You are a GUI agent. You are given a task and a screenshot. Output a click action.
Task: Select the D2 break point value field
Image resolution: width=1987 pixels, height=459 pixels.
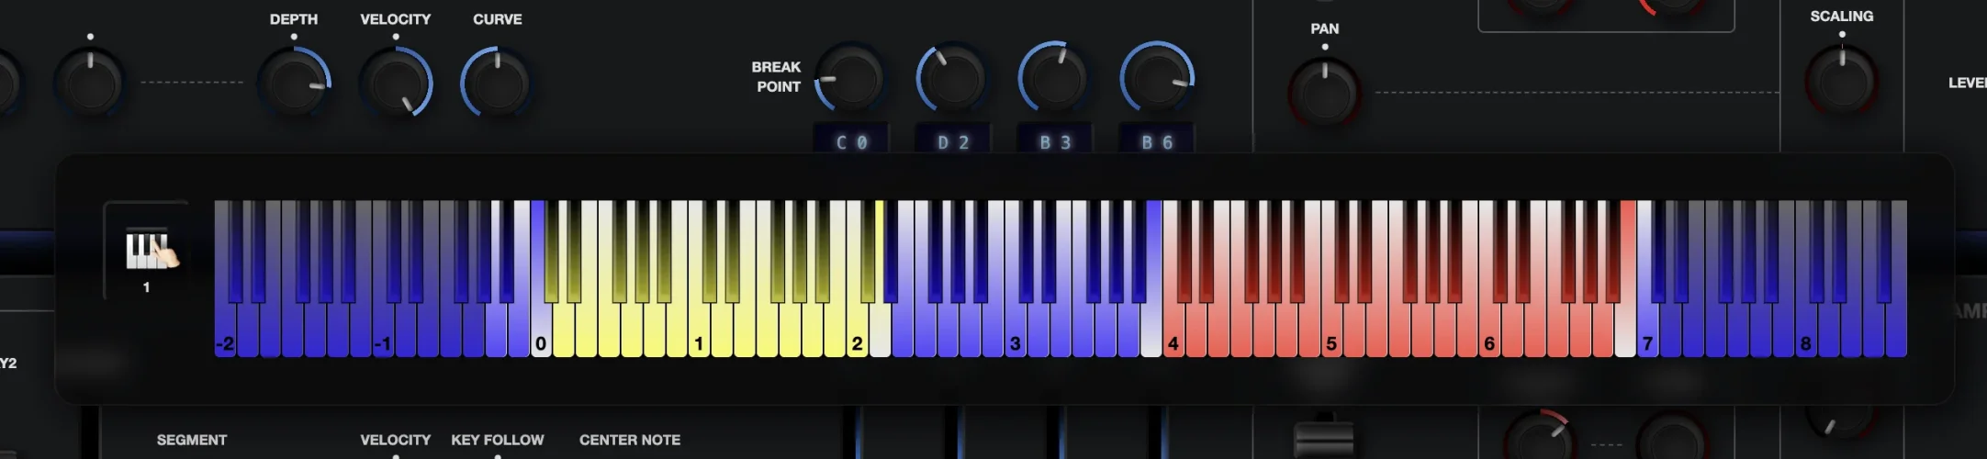tap(953, 141)
